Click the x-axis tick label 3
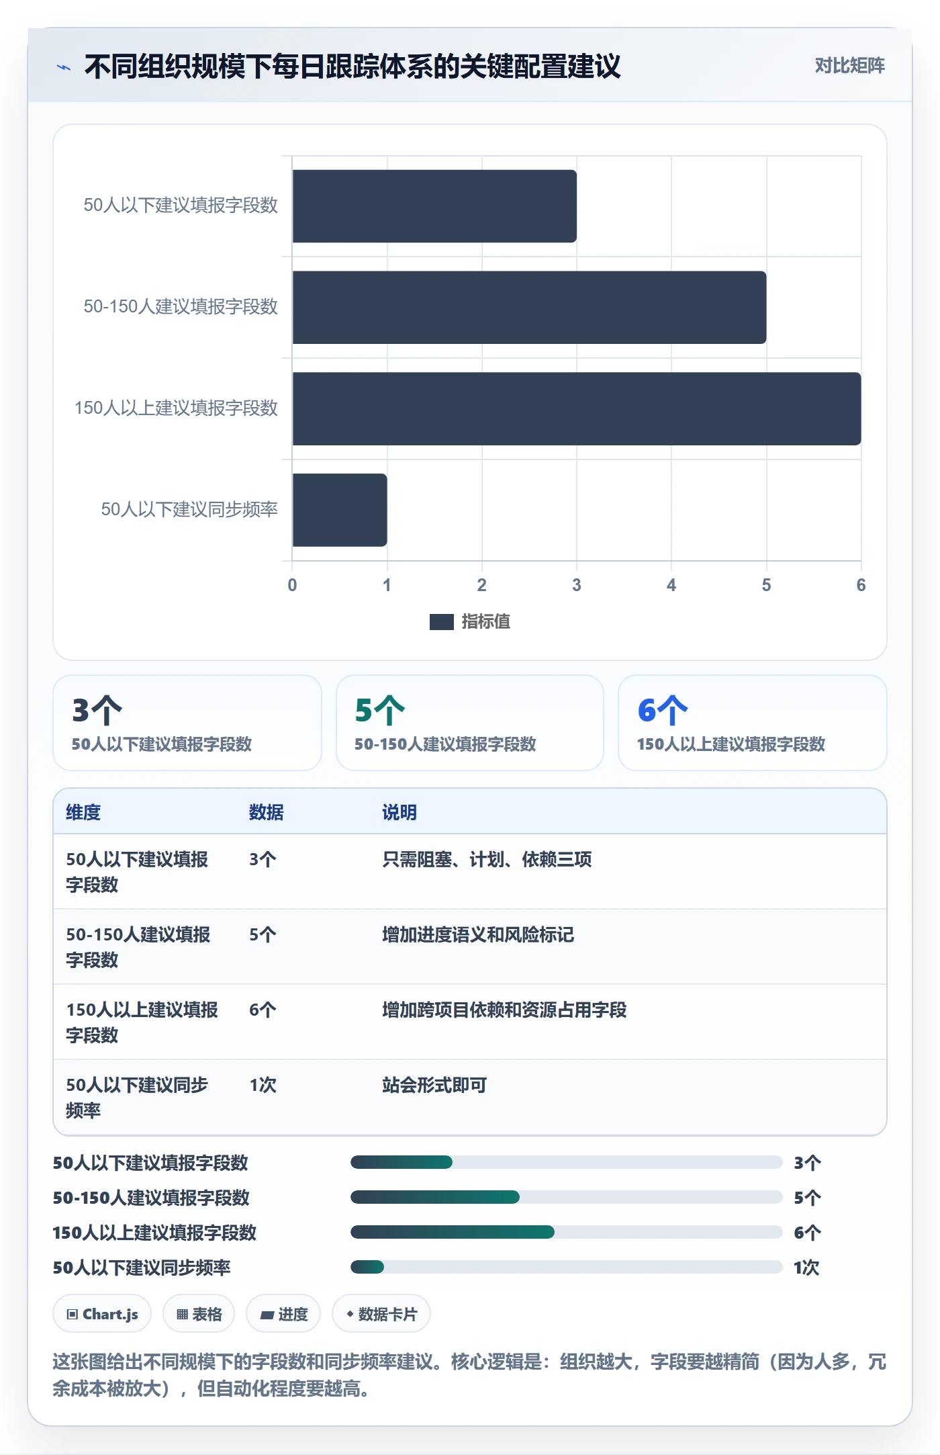940x1455 pixels. (x=576, y=585)
